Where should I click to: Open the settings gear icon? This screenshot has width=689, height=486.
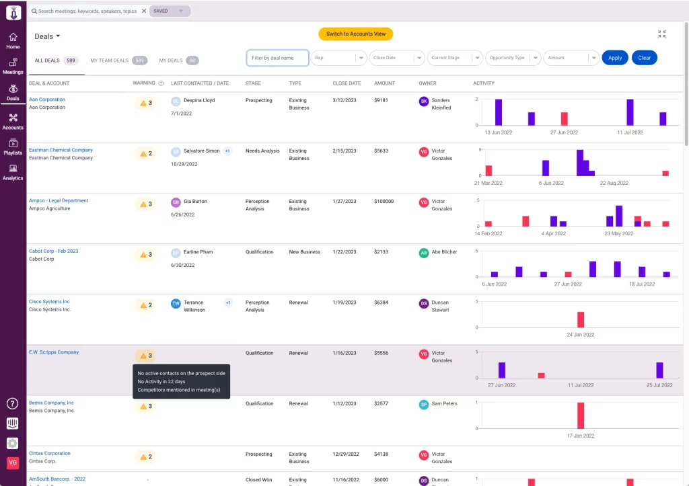pos(12,444)
